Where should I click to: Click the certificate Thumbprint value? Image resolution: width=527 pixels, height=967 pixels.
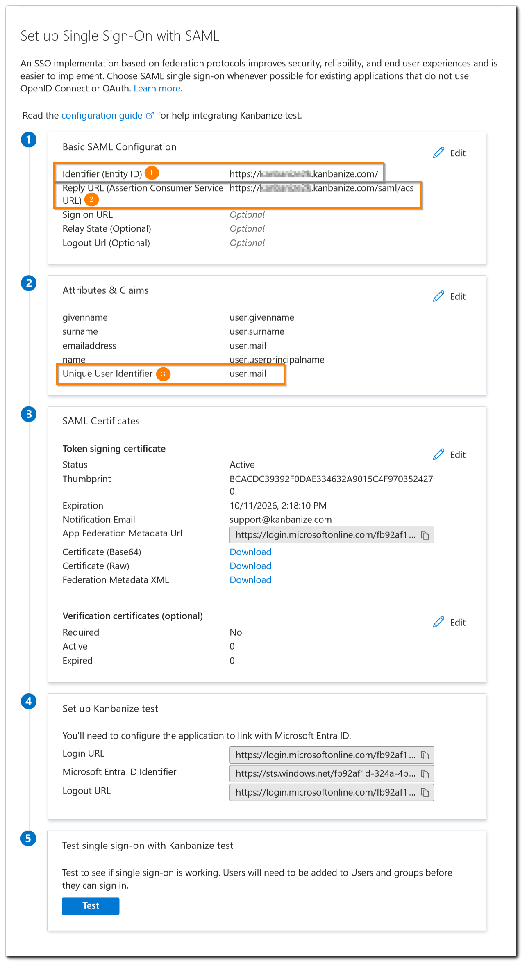pyautogui.click(x=331, y=485)
